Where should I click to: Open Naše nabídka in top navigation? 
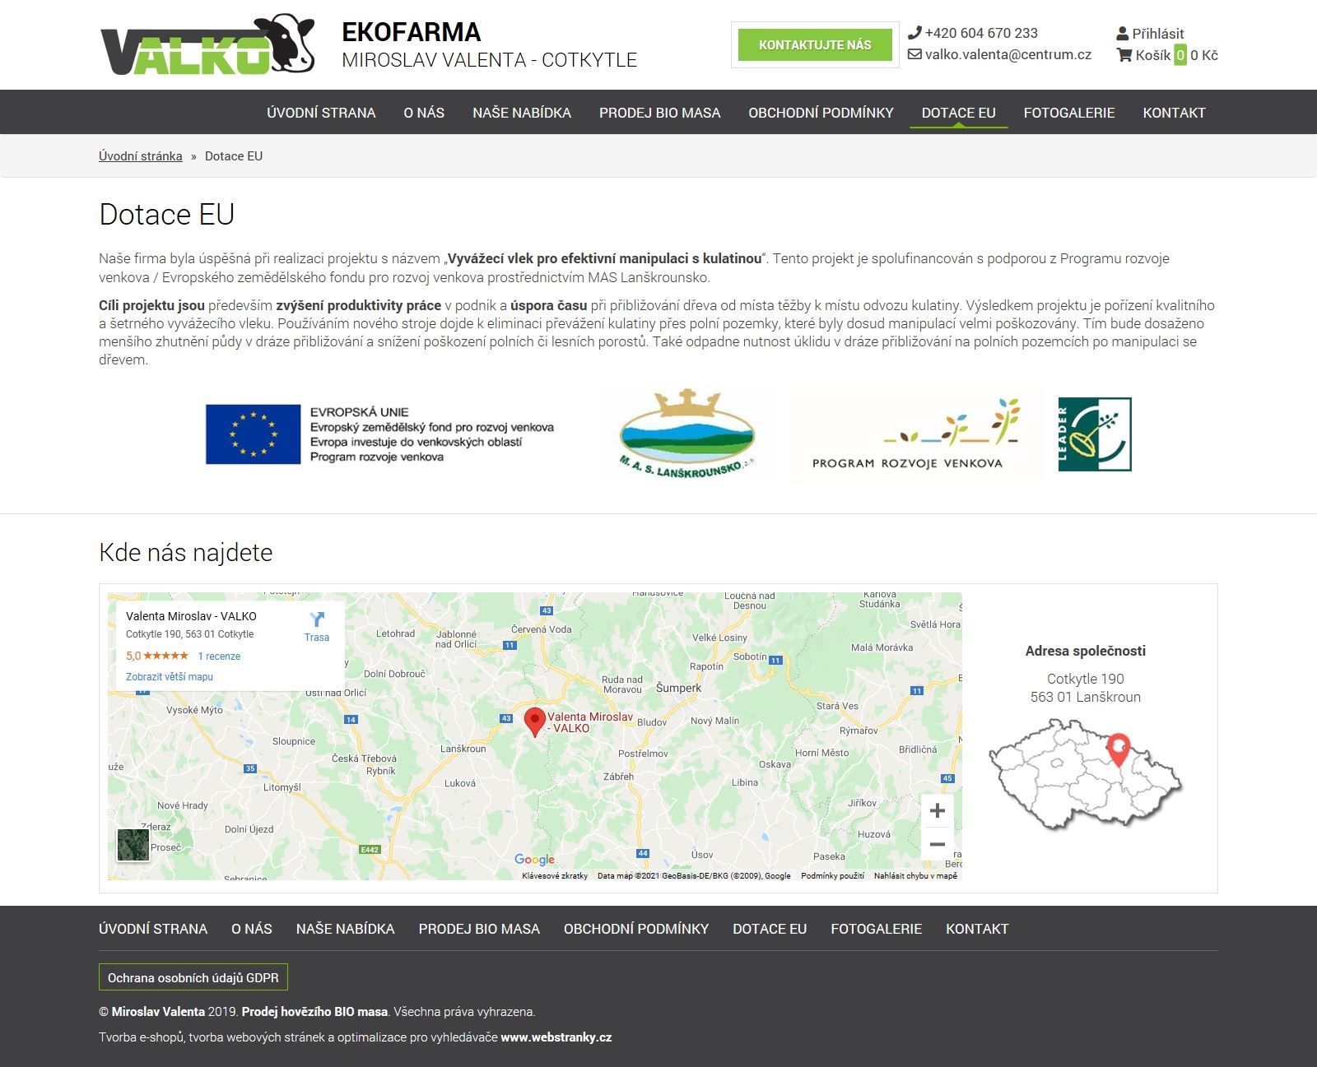click(522, 113)
